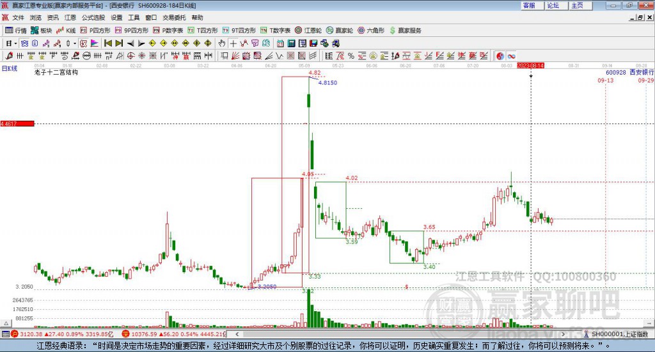
Task: Click the 论坛 forum button
Action: click(556, 5)
